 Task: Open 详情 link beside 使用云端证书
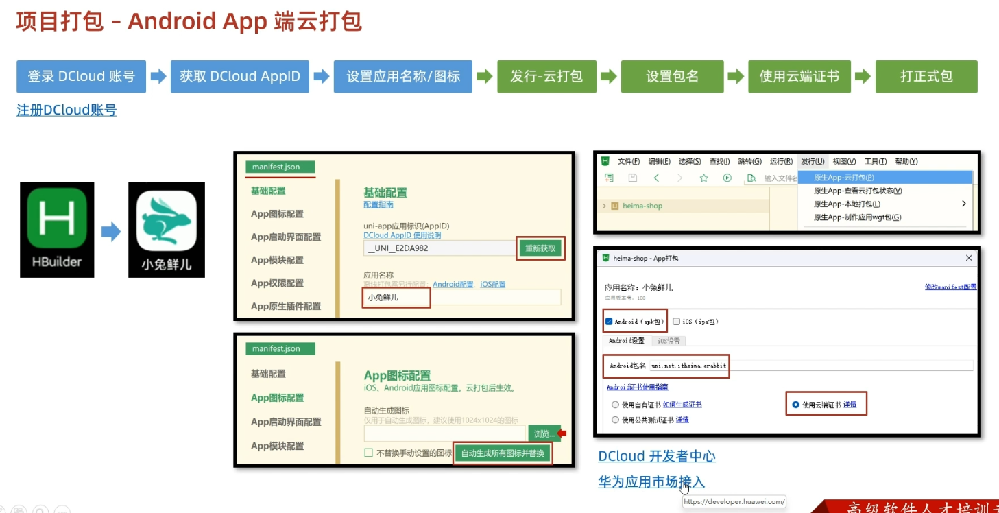850,405
